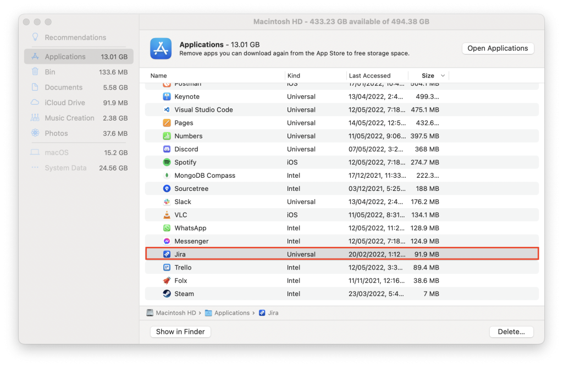Screen dimensions: 563x367
Task: Select the Visual Studio Code row name
Action: pos(203,109)
